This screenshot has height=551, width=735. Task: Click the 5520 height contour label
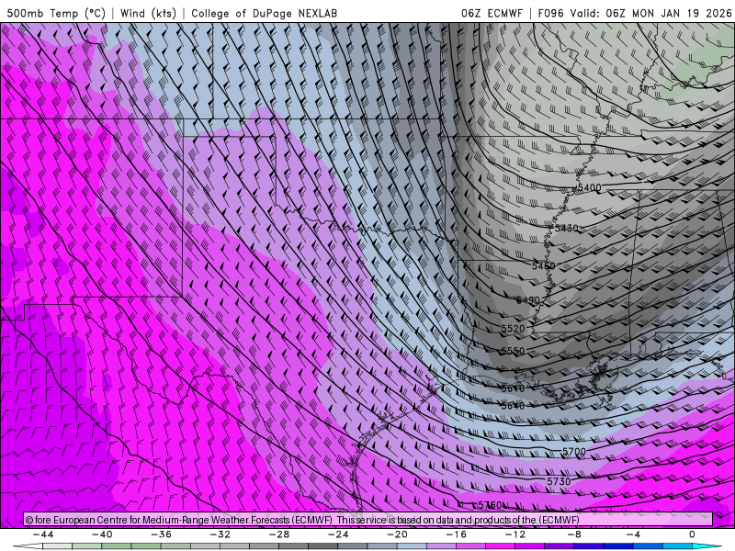(x=513, y=329)
